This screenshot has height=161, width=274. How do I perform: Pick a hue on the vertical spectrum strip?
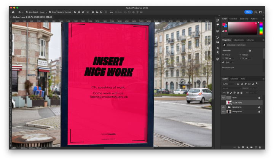pyautogui.click(x=261, y=28)
